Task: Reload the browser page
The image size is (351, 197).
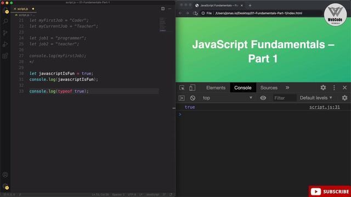Action: pyautogui.click(x=195, y=13)
